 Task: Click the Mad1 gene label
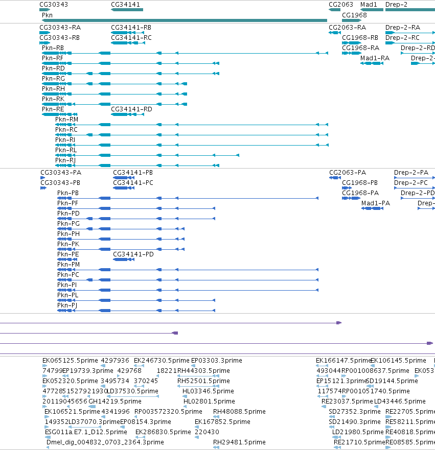pos(369,5)
